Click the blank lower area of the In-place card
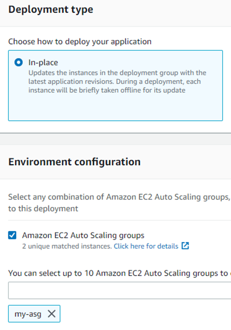The width and height of the screenshot is (231, 330). click(115, 107)
